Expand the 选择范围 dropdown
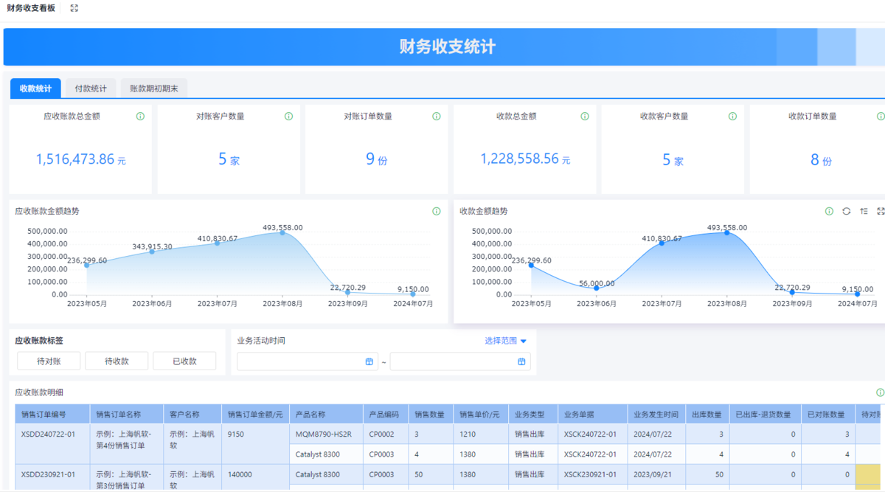885x492 pixels. 506,341
